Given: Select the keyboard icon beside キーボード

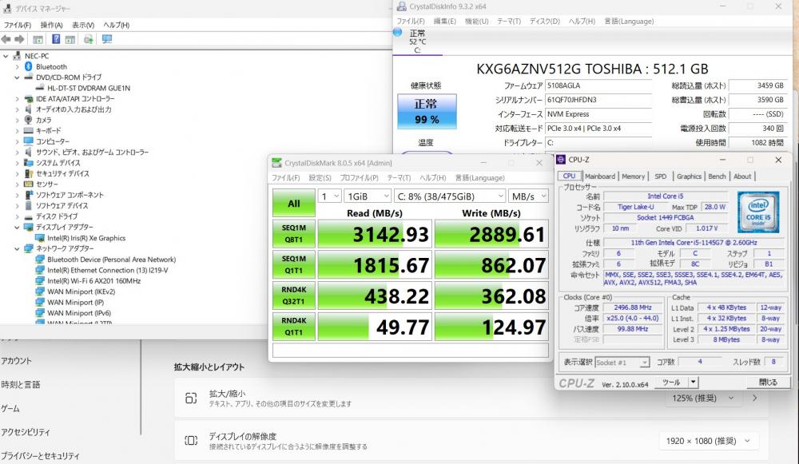Looking at the screenshot, I should 29,131.
